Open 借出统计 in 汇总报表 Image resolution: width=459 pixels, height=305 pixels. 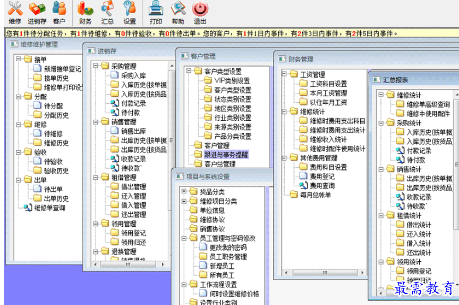click(414, 225)
